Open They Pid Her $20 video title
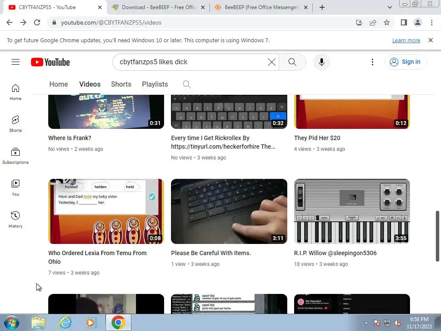The width and height of the screenshot is (441, 331). pyautogui.click(x=317, y=138)
